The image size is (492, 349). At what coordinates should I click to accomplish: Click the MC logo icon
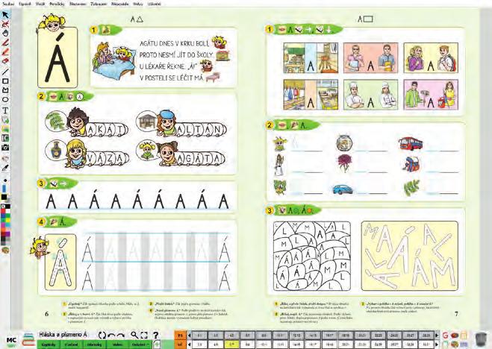coord(11,341)
